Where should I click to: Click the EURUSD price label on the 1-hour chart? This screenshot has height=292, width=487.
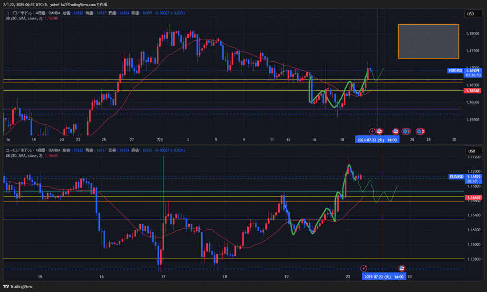point(457,177)
